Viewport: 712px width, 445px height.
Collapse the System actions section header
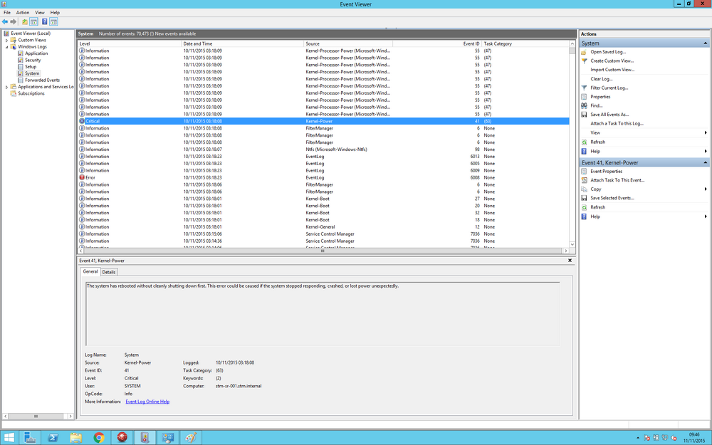point(705,43)
